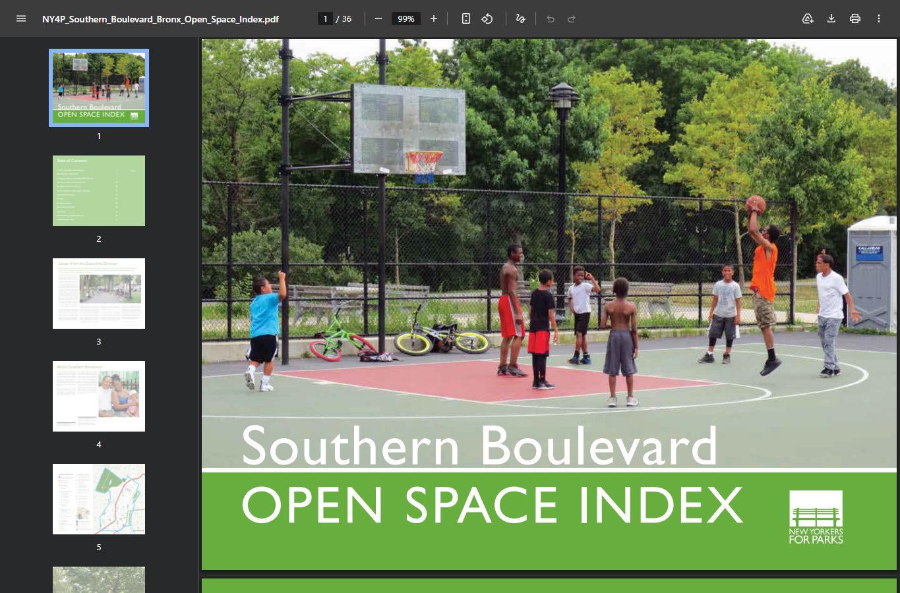Edit the current page number field
The width and height of the screenshot is (900, 593).
point(325,18)
